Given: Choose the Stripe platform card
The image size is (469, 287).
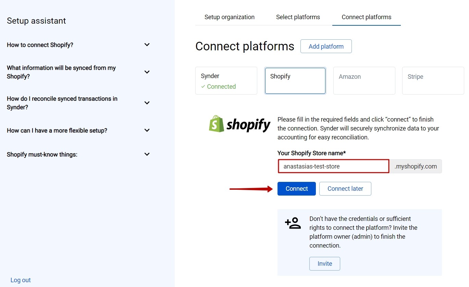Looking at the screenshot, I should click(433, 81).
